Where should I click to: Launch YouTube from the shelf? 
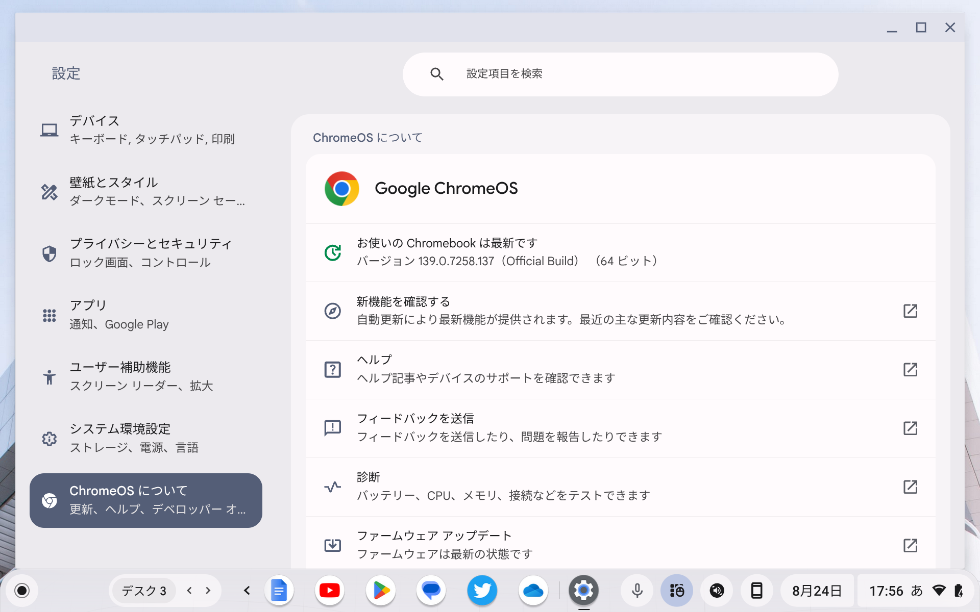(x=330, y=591)
